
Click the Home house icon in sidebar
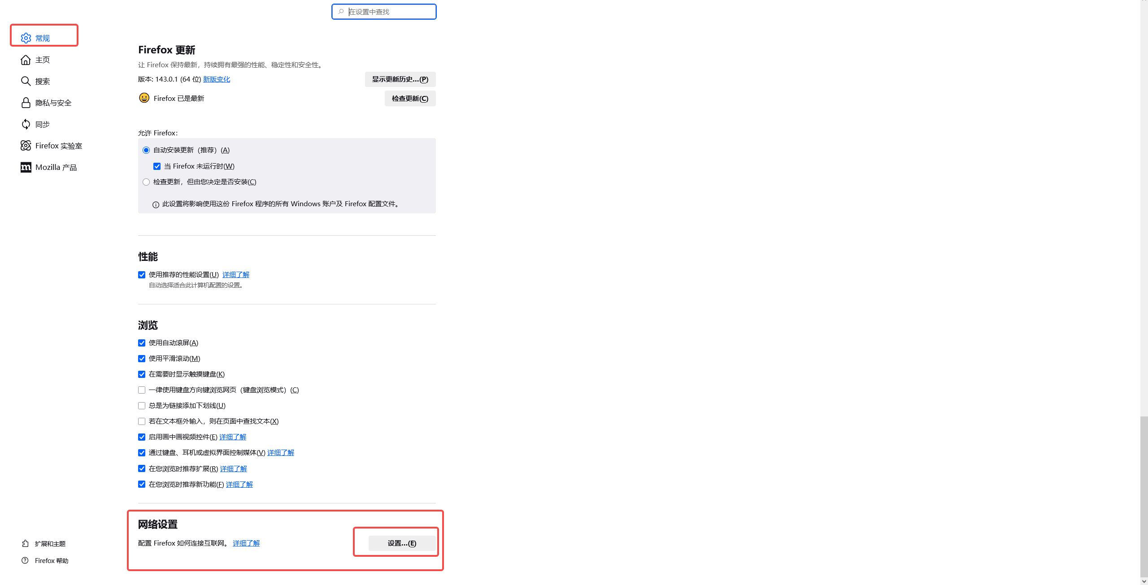[26, 60]
